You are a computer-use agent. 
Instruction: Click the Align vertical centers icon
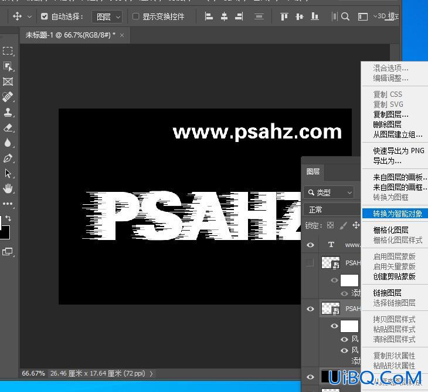pos(300,16)
